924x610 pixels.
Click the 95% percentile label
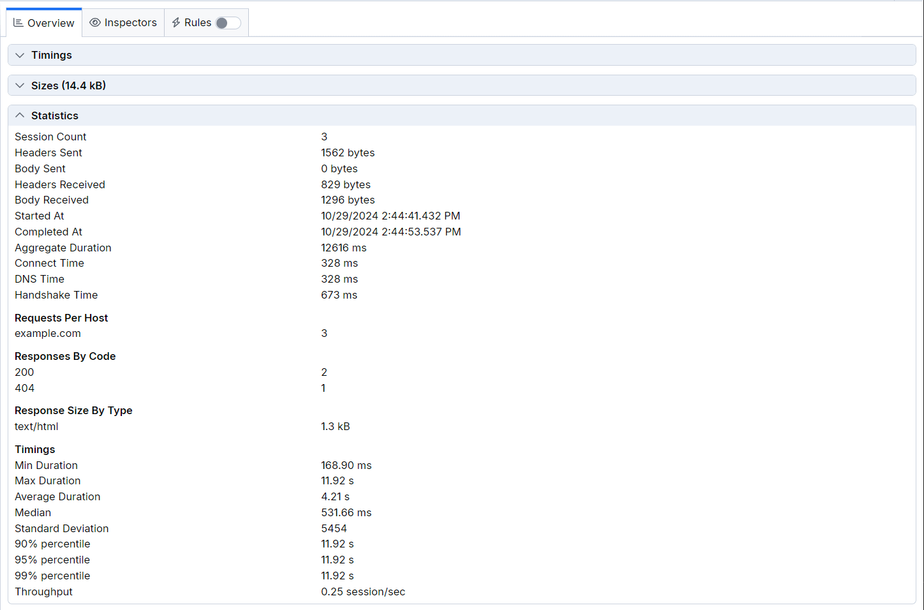(x=52, y=560)
